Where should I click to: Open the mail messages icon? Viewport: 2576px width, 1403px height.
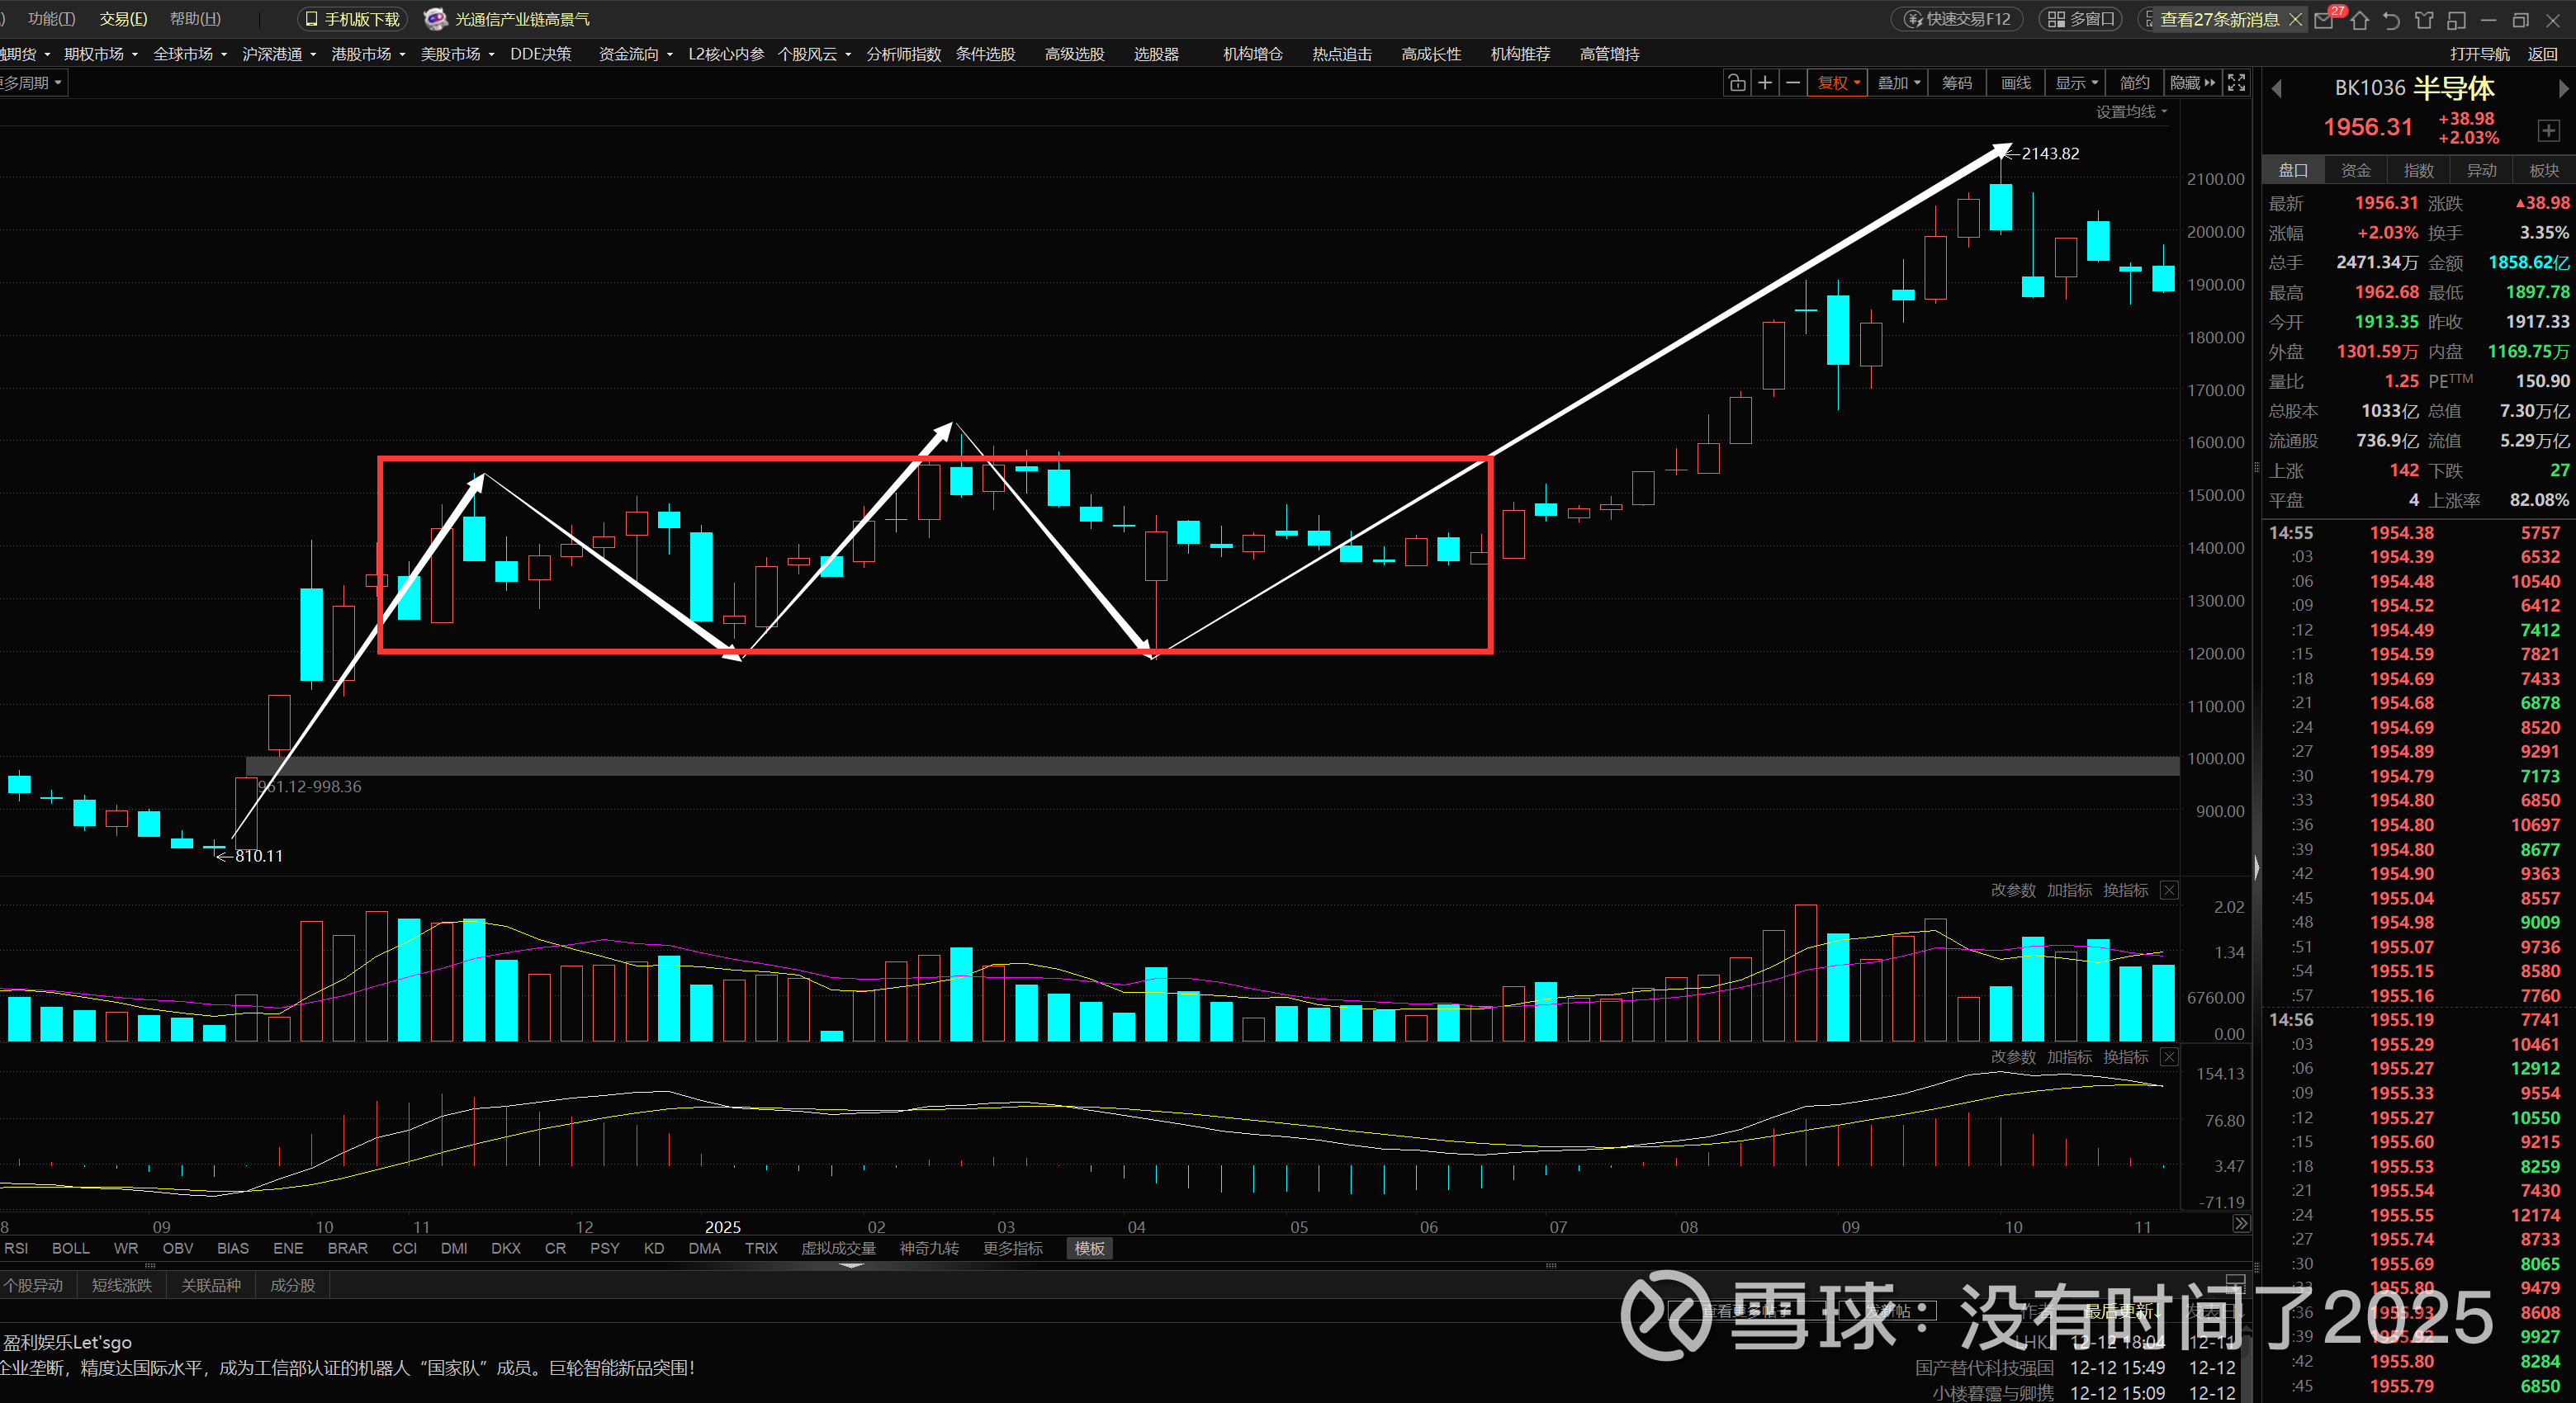2324,20
